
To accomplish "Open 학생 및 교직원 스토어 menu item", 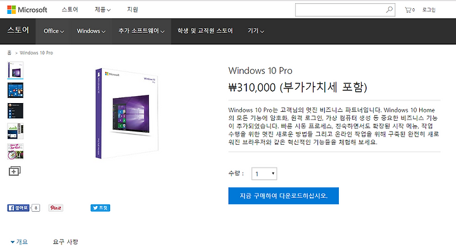I will click(205, 31).
